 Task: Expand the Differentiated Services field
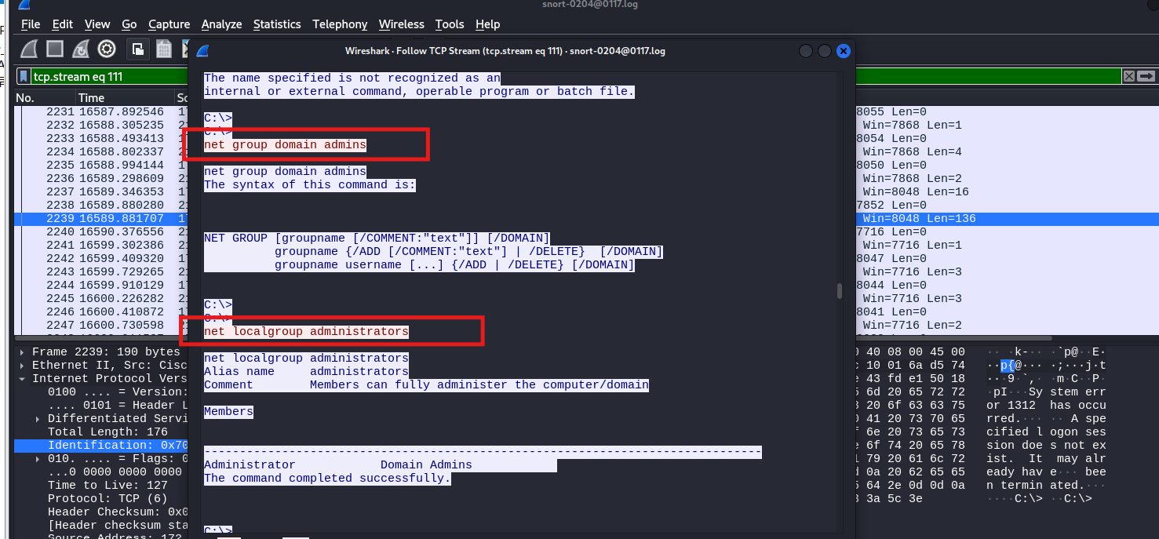coord(38,419)
